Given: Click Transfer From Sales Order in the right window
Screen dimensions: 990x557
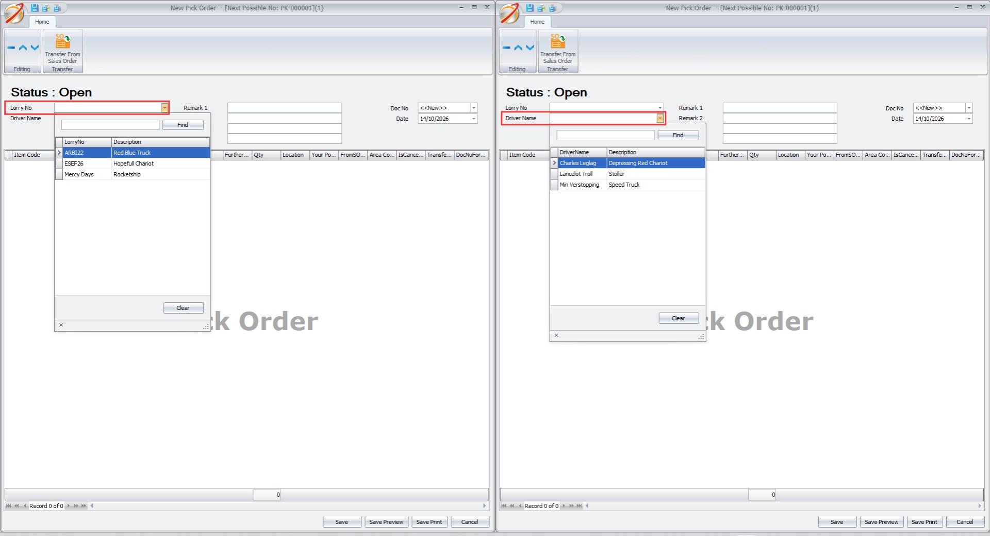Looking at the screenshot, I should [x=557, y=47].
